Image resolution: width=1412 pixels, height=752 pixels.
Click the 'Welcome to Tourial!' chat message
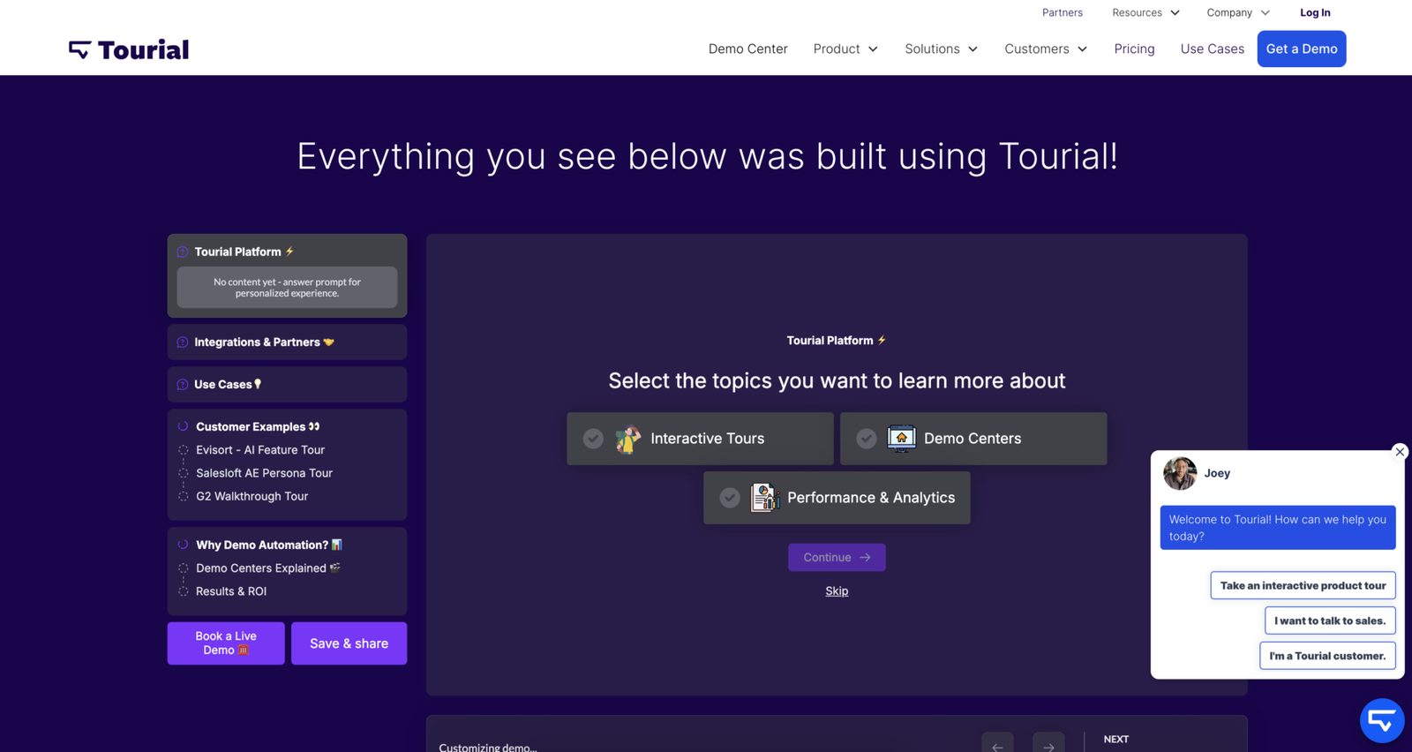[1278, 528]
